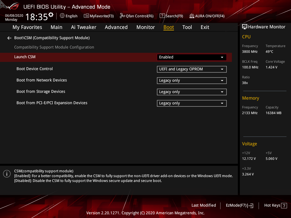Toggle AURA ON/OFF(F4)
The image size is (291, 218).
pos(207,16)
